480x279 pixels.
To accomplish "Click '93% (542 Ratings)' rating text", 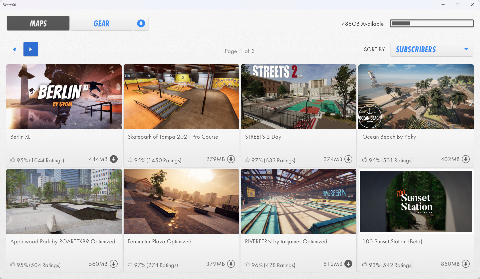I will pyautogui.click(x=391, y=265).
